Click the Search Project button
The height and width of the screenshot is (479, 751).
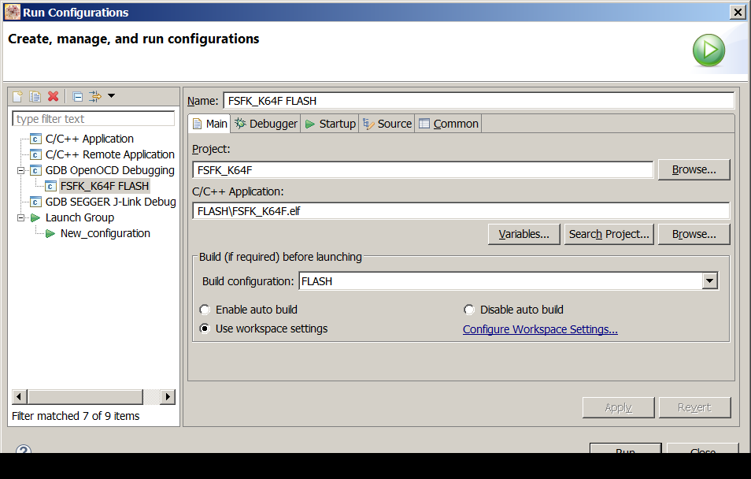click(610, 234)
